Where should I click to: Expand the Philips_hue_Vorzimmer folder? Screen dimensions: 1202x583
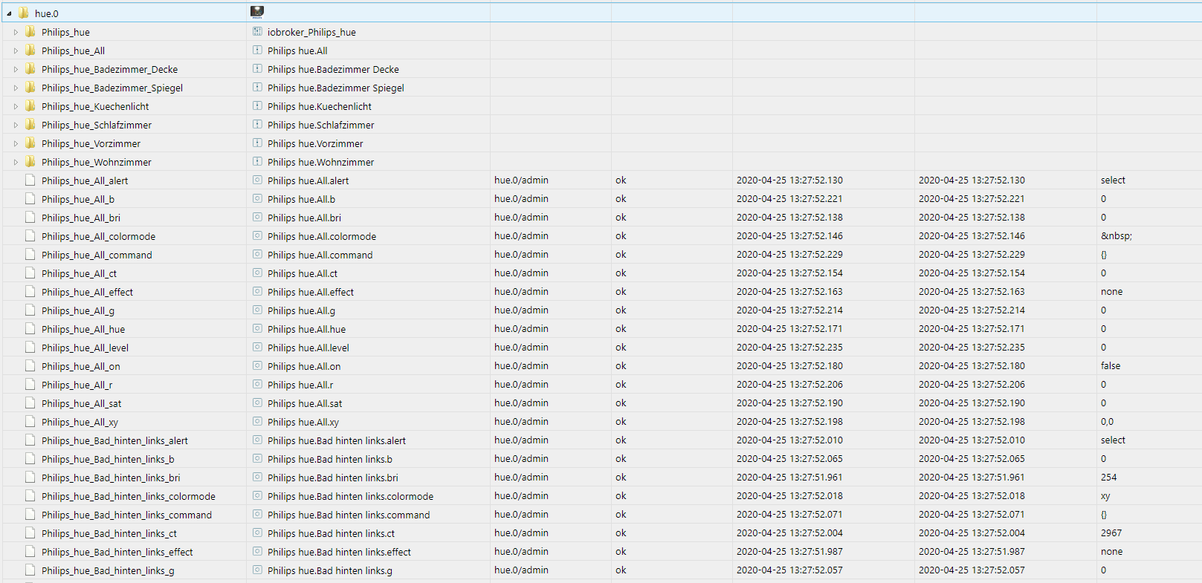(x=16, y=143)
